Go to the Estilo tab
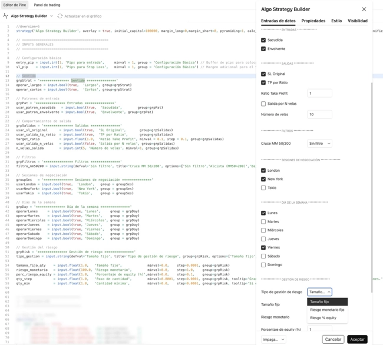 (336, 21)
